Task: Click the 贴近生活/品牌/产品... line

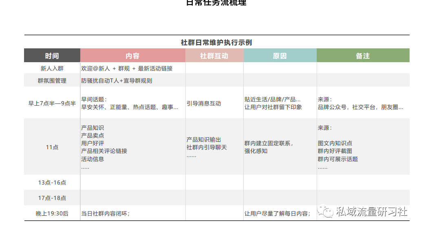Action: (x=273, y=100)
